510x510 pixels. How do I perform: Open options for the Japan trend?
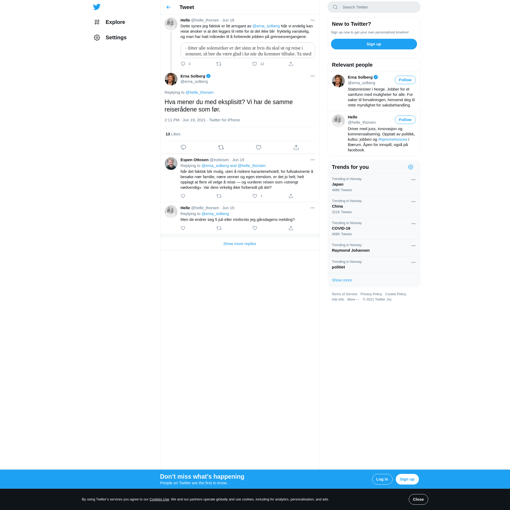(x=413, y=180)
